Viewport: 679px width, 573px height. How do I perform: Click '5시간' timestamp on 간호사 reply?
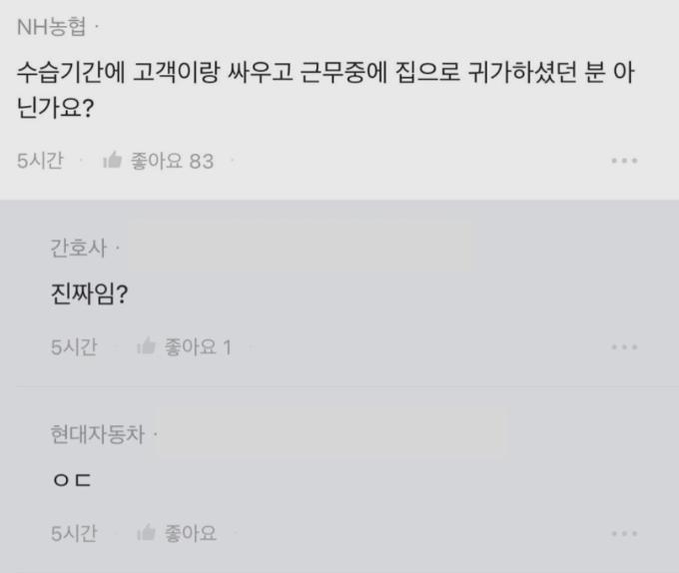click(x=74, y=347)
